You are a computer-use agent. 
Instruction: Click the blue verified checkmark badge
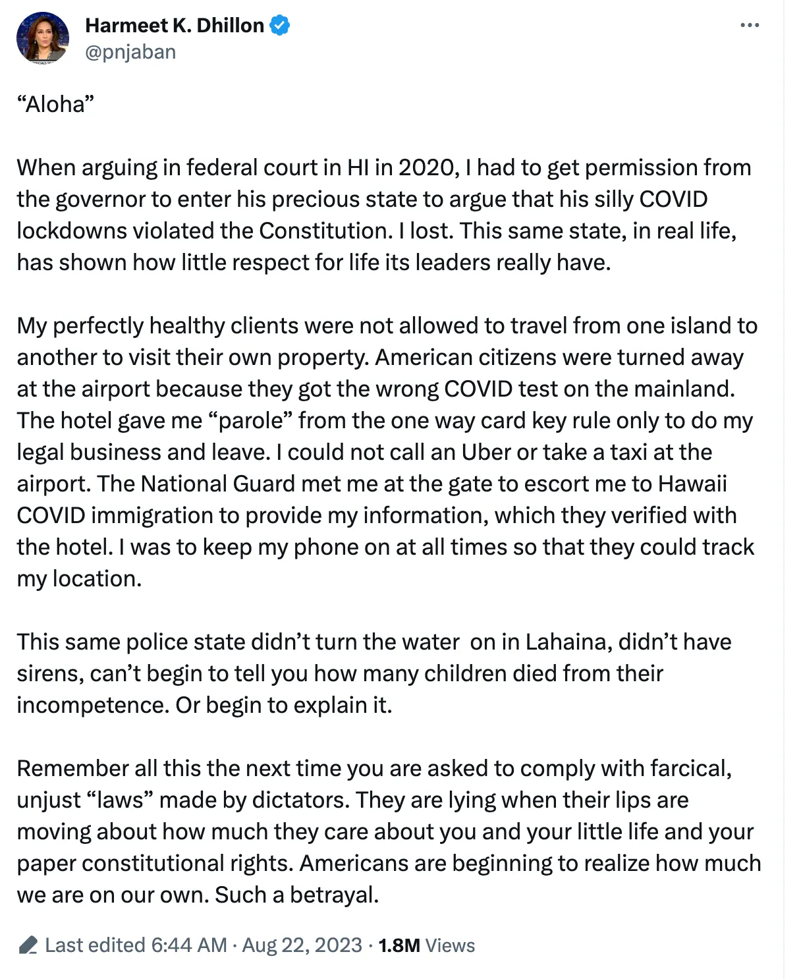[x=280, y=26]
